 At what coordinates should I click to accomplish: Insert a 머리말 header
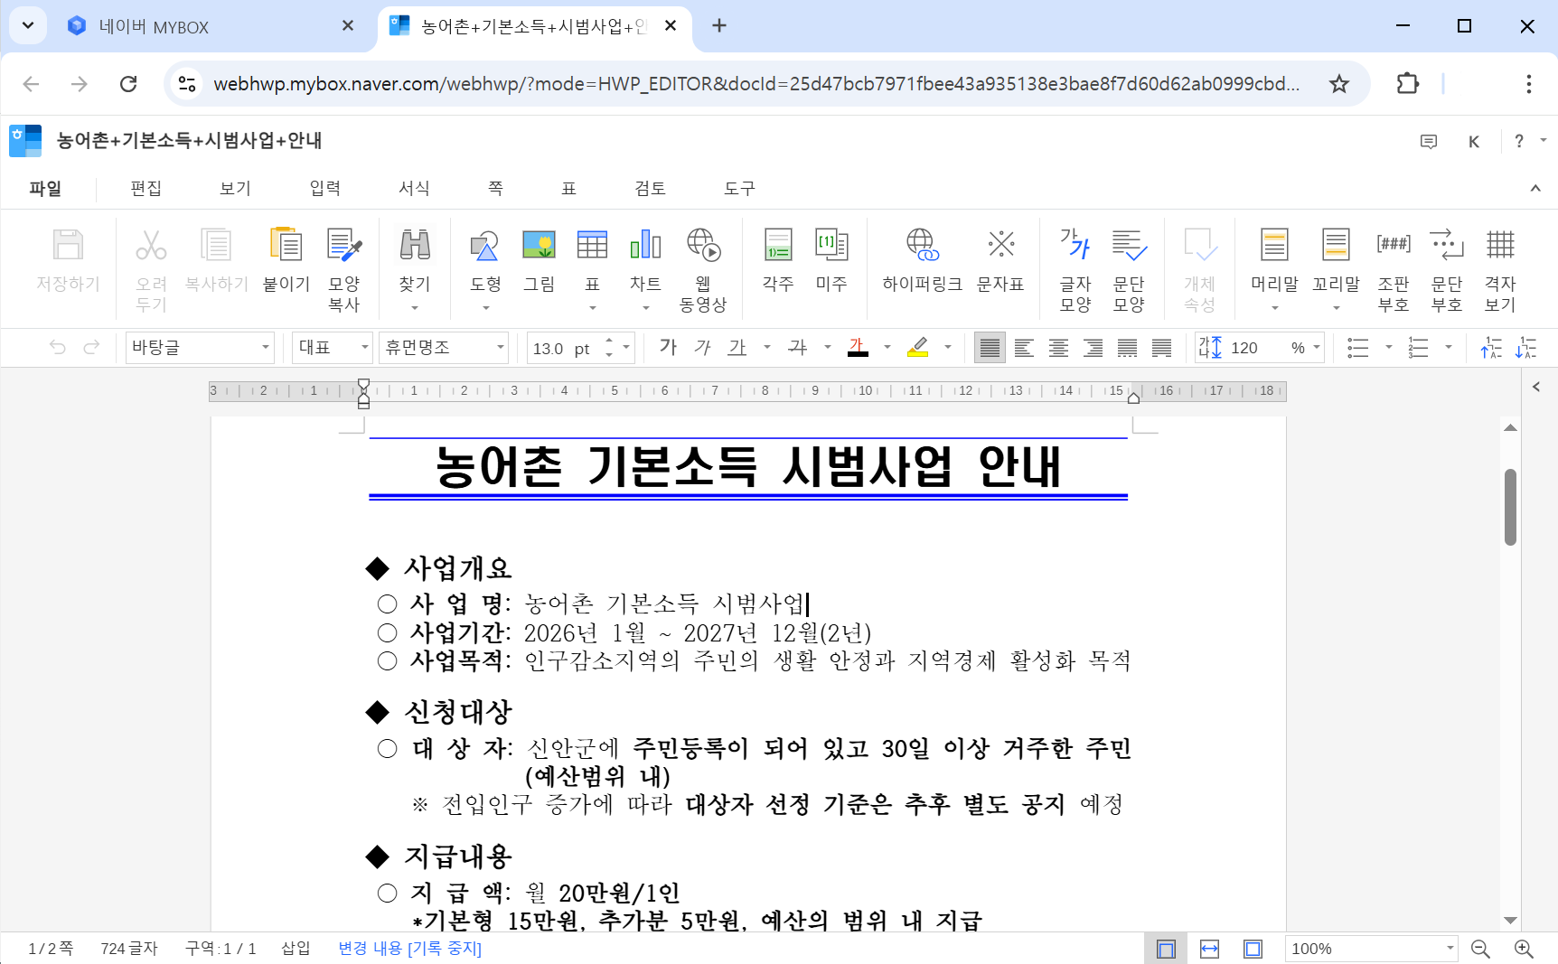click(x=1273, y=257)
